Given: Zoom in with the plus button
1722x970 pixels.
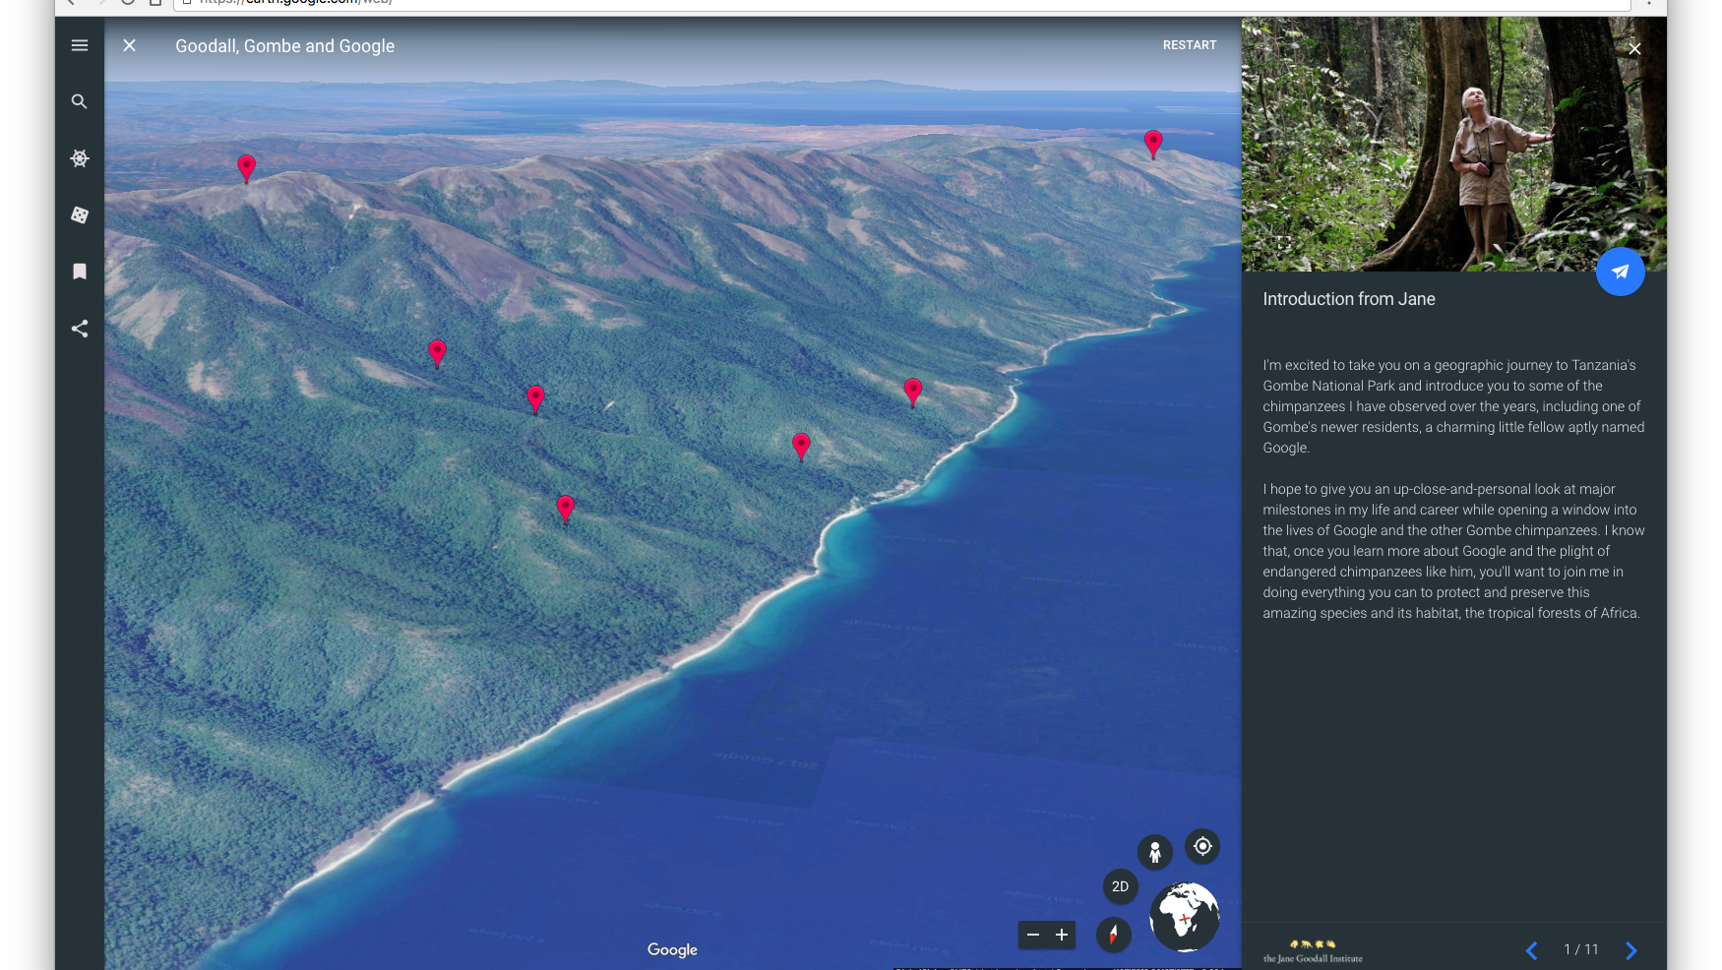Looking at the screenshot, I should (x=1062, y=935).
